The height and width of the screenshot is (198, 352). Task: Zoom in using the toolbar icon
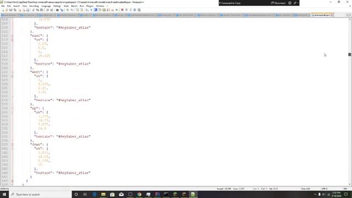(67, 10)
